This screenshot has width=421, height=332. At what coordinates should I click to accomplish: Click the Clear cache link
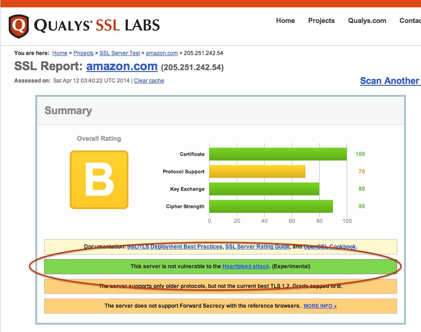click(x=149, y=81)
